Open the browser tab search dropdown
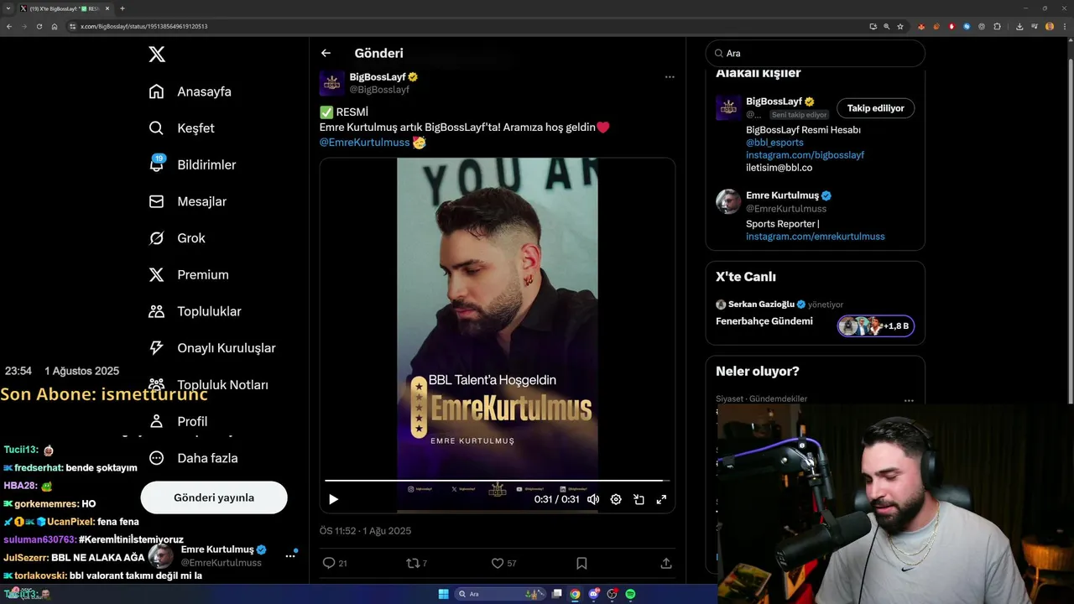The width and height of the screenshot is (1074, 604). (x=8, y=8)
